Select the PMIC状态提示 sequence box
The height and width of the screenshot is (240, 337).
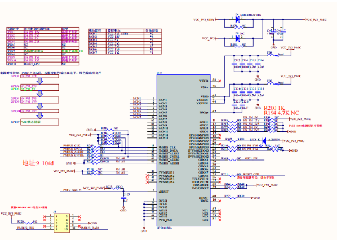(x=39, y=122)
